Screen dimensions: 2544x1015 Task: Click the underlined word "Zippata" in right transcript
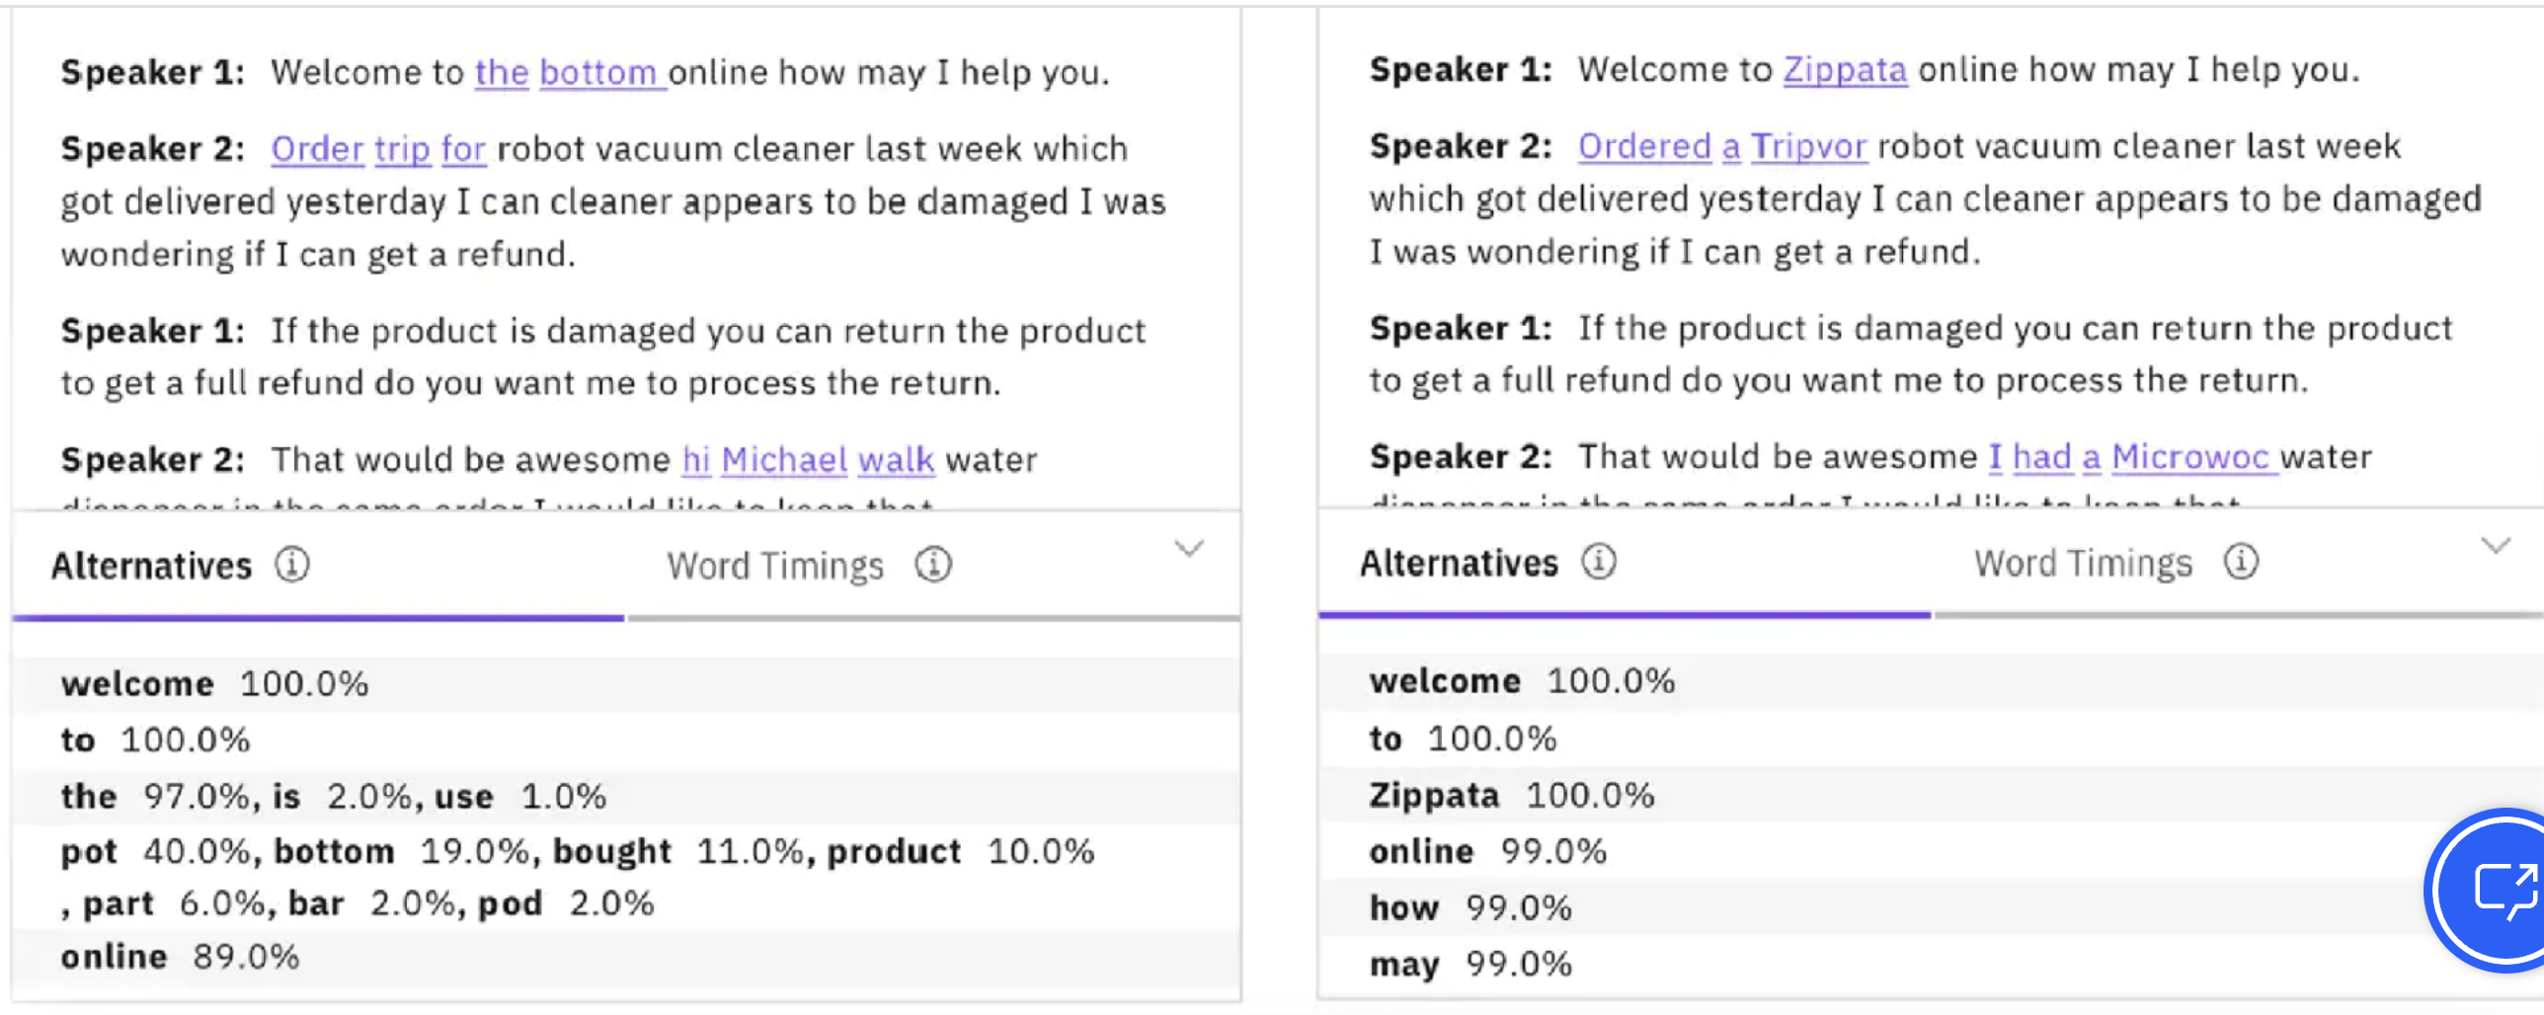pyautogui.click(x=1845, y=69)
